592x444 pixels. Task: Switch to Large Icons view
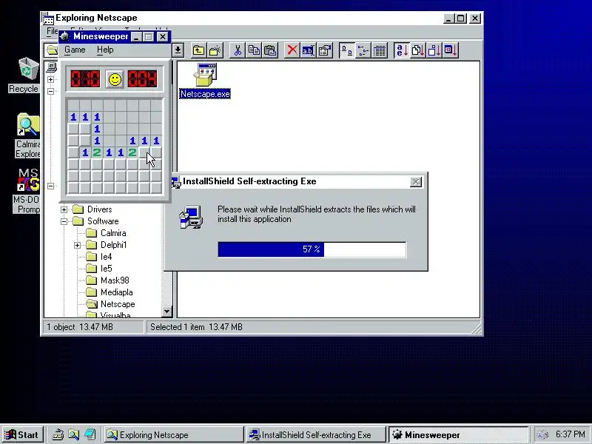pos(346,50)
